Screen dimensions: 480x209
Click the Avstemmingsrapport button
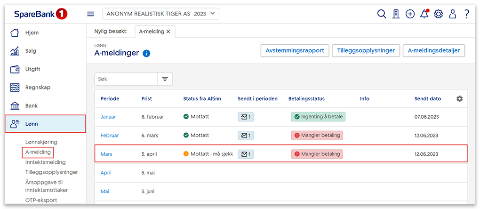coord(295,51)
